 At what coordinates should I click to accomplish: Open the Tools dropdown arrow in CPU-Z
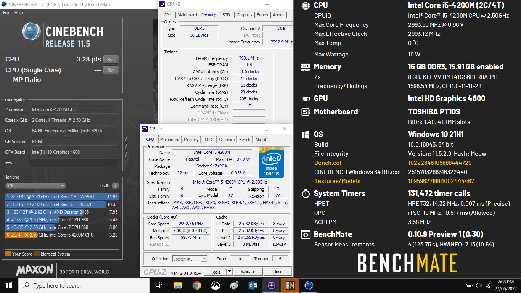pos(229,272)
